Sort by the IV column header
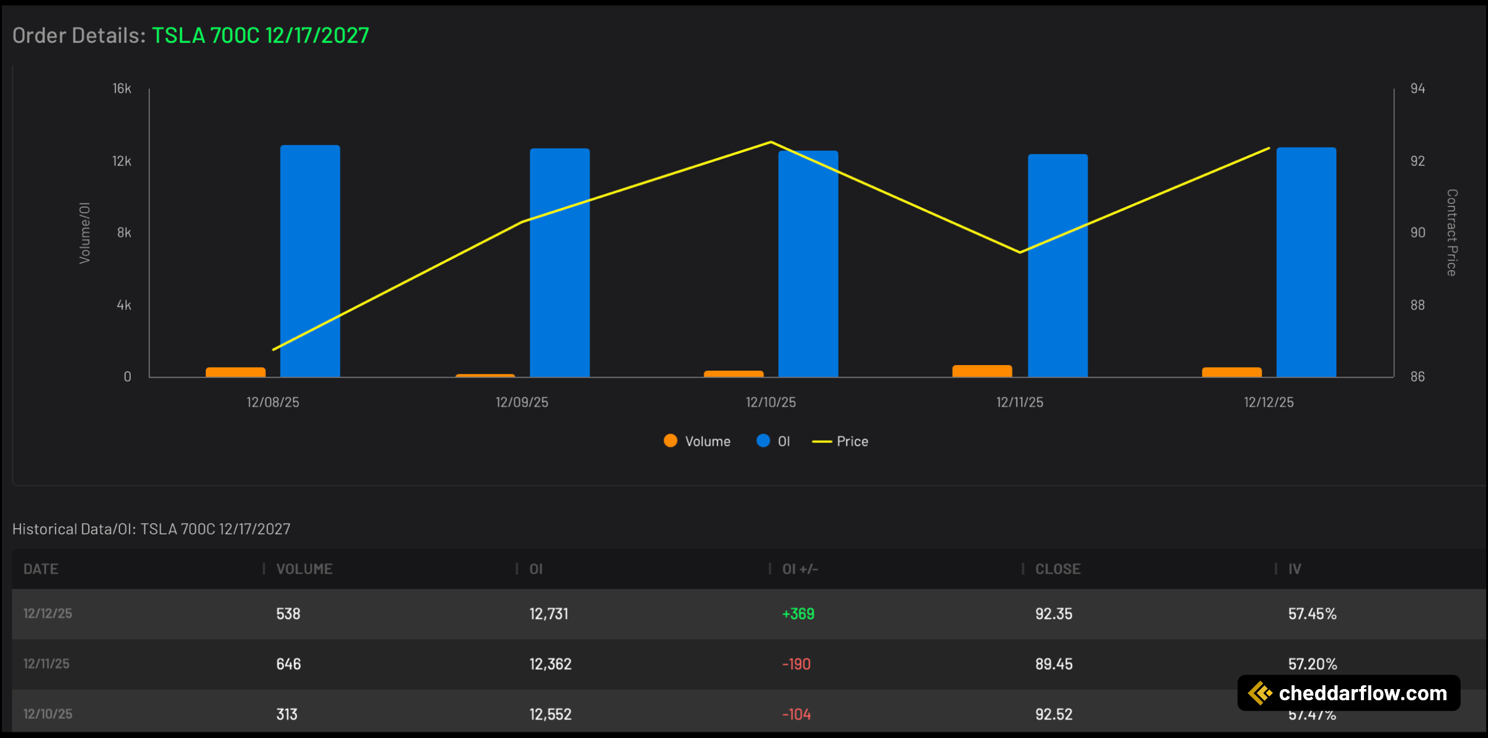Image resolution: width=1488 pixels, height=738 pixels. (1295, 569)
